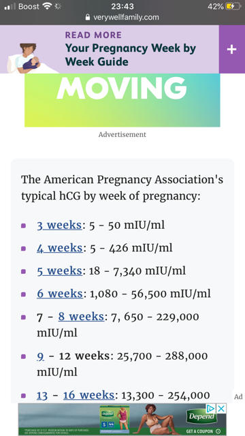Open the 3 weeks link

click(x=59, y=225)
